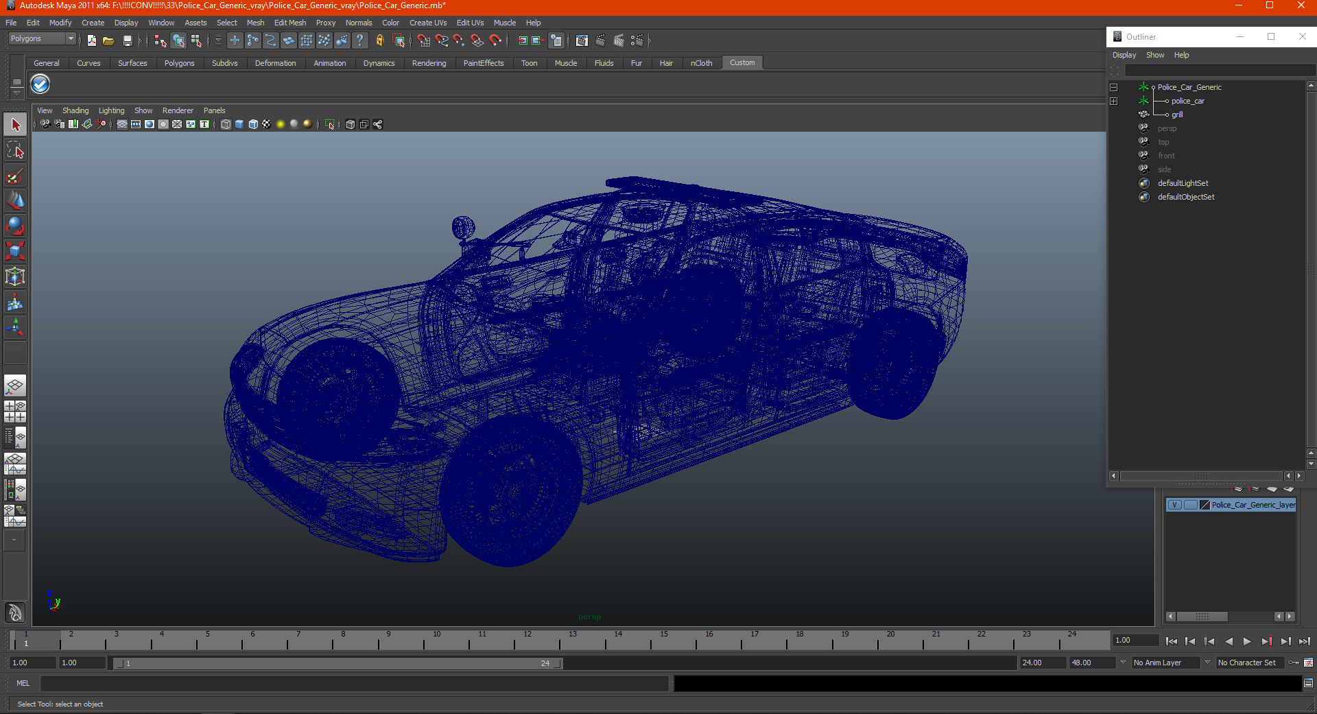
Task: Activate the Lasso select tool
Action: pyautogui.click(x=15, y=150)
